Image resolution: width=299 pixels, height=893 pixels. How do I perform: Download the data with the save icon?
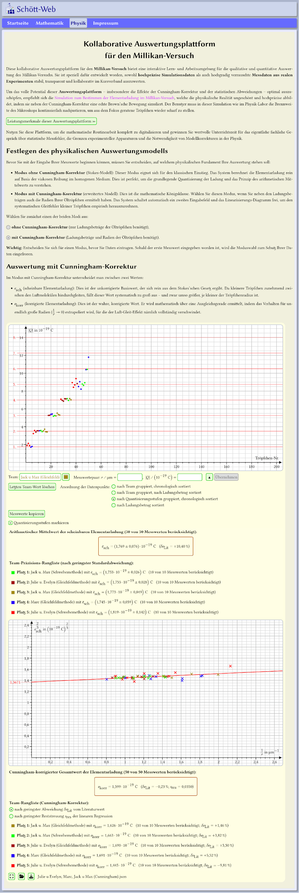pos(31,877)
